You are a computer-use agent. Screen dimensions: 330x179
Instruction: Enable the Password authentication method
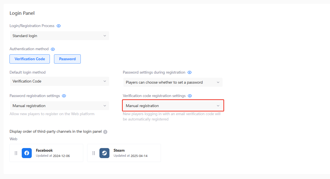67,59
